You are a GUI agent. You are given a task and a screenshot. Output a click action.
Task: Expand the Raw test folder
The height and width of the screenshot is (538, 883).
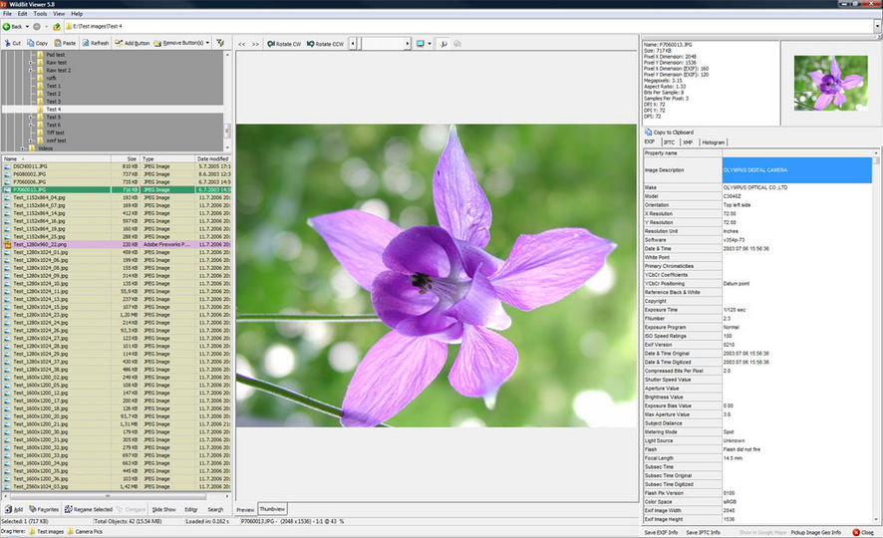pyautogui.click(x=31, y=63)
